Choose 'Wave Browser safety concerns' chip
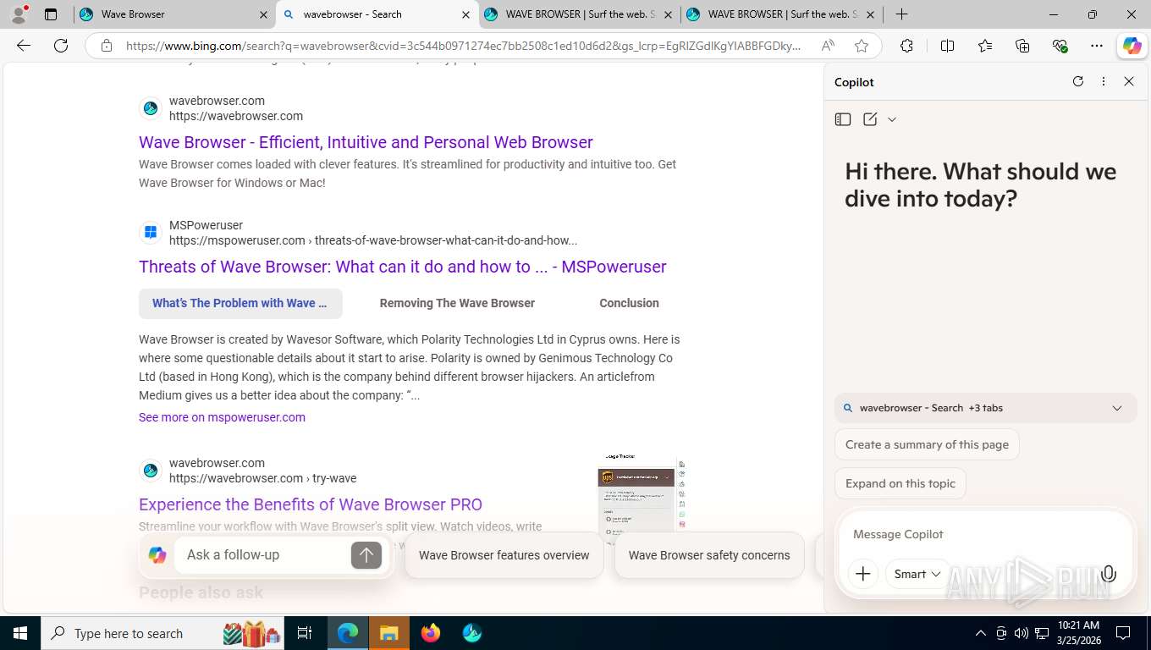 click(709, 555)
